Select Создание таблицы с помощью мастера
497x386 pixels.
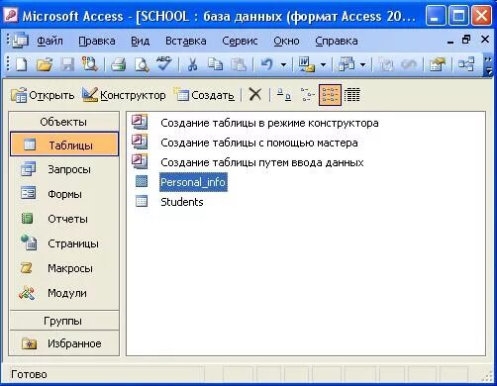pos(259,143)
